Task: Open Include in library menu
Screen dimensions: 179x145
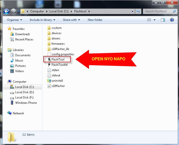Action: tap(42, 20)
